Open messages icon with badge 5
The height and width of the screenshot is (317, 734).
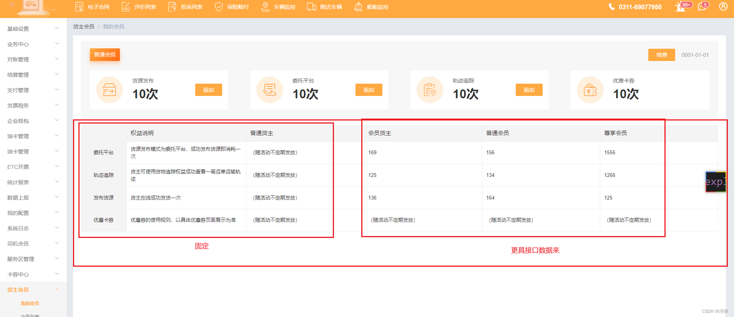pyautogui.click(x=703, y=7)
